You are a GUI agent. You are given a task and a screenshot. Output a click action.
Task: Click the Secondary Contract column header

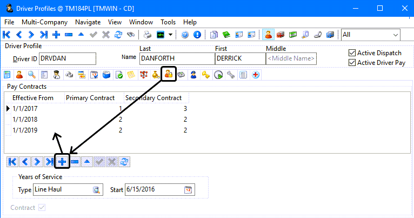pyautogui.click(x=156, y=98)
